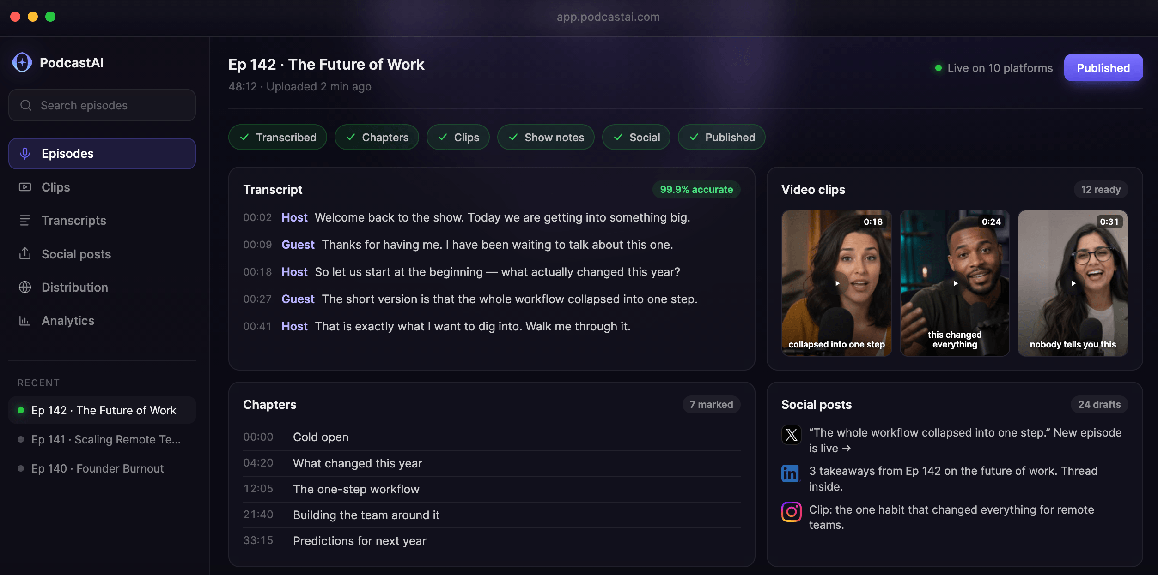The width and height of the screenshot is (1158, 575).
Task: Jump to chapter 'The one-step workflow'
Action: 492,489
